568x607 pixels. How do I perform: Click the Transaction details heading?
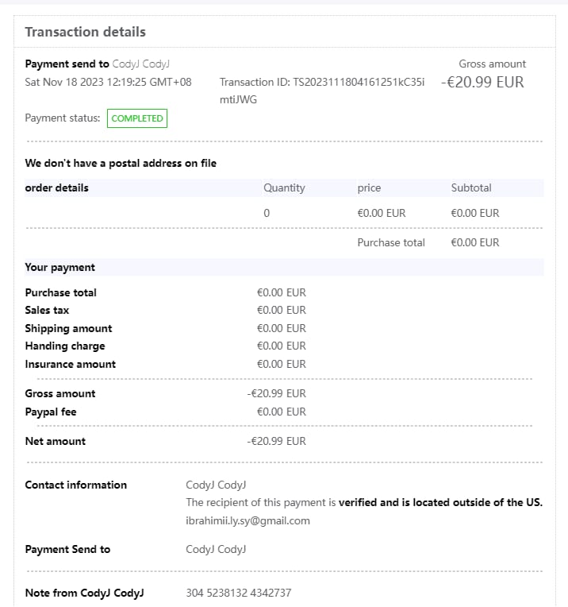click(x=86, y=33)
